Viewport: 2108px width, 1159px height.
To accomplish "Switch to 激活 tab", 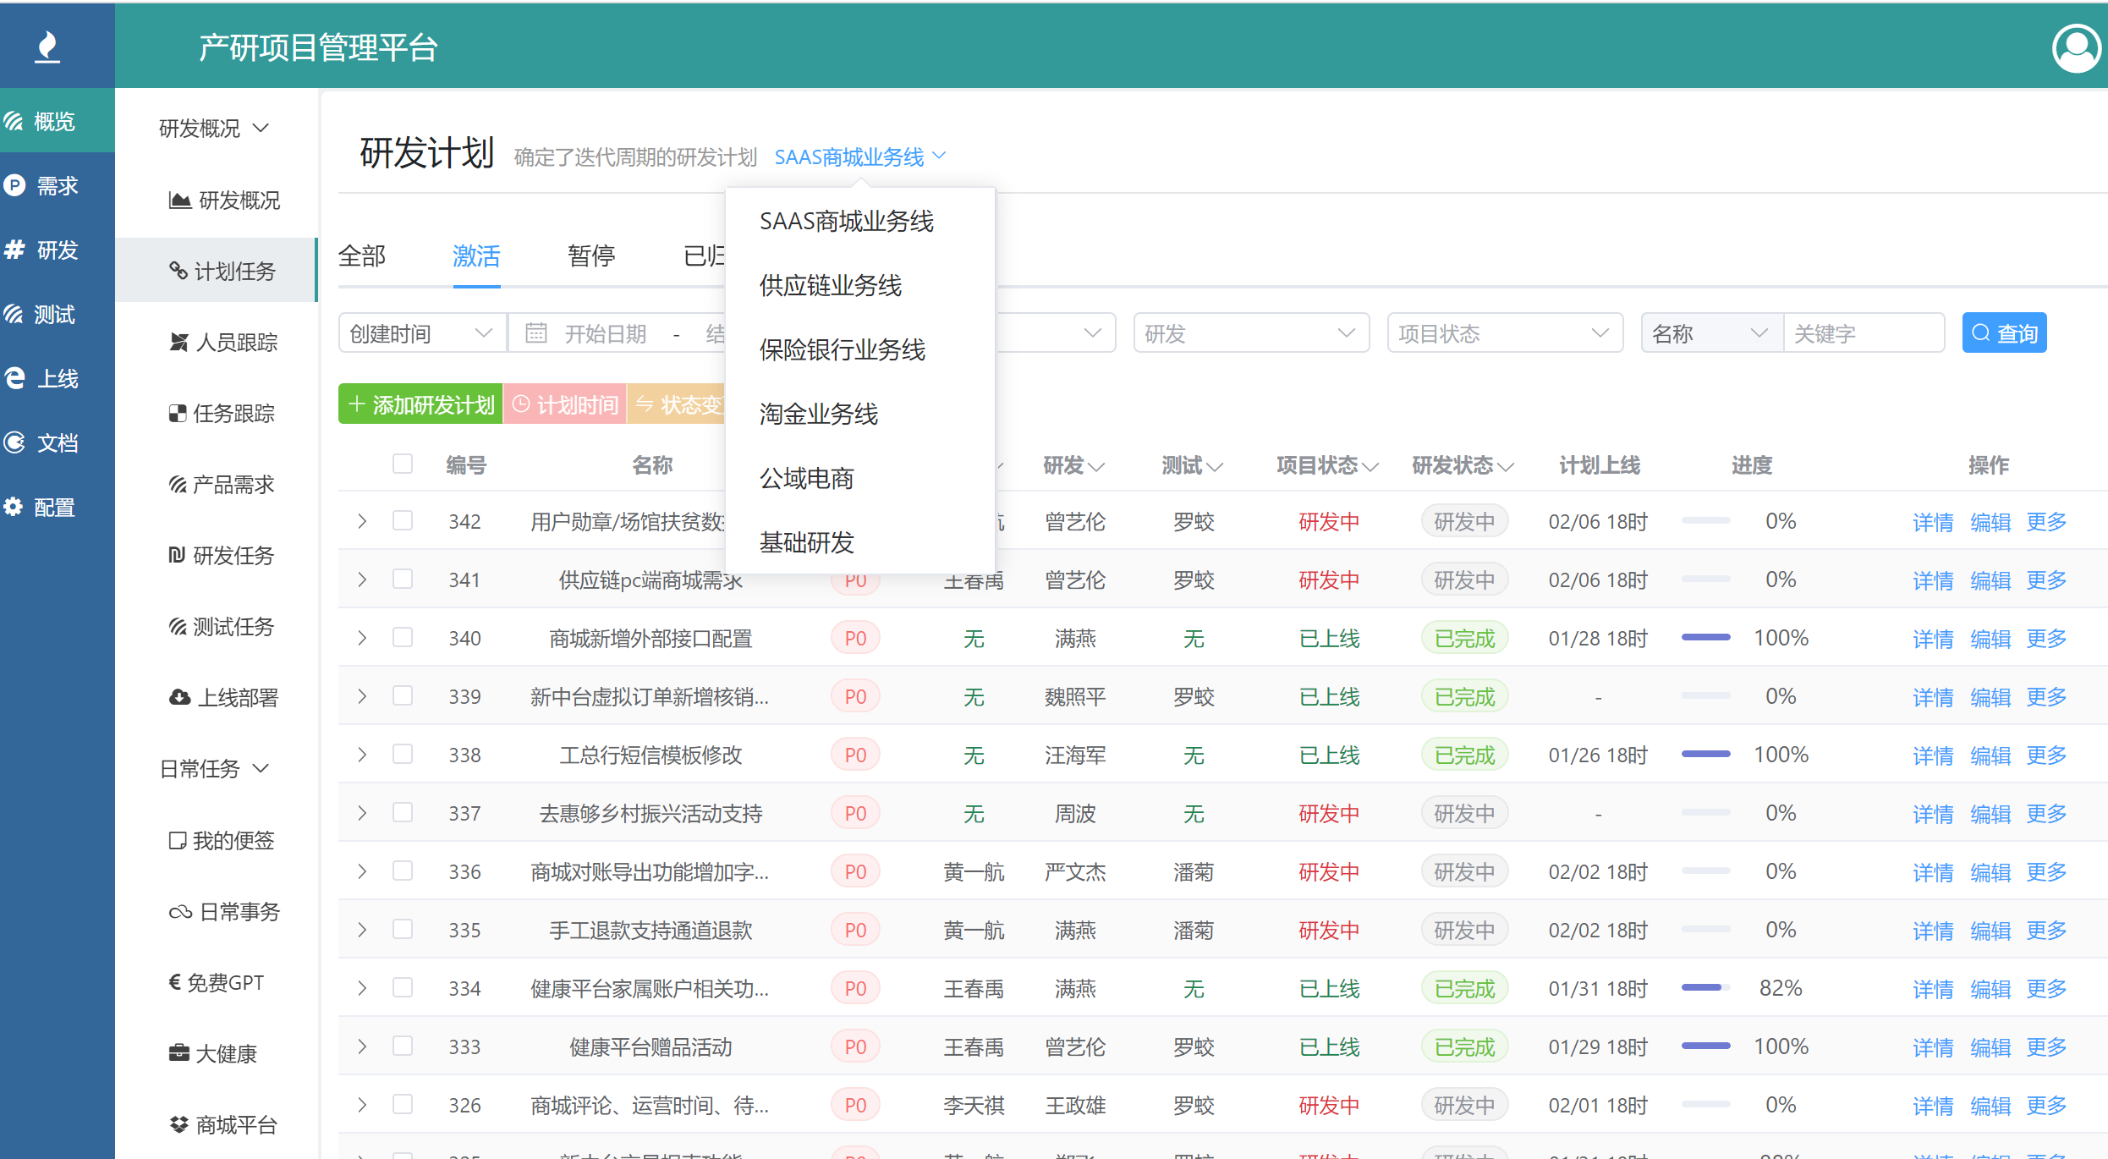I will coord(476,255).
